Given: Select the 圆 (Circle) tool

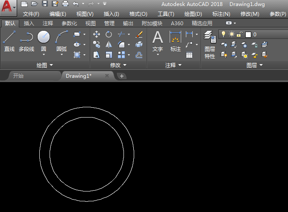Looking at the screenshot, I should click(44, 38).
